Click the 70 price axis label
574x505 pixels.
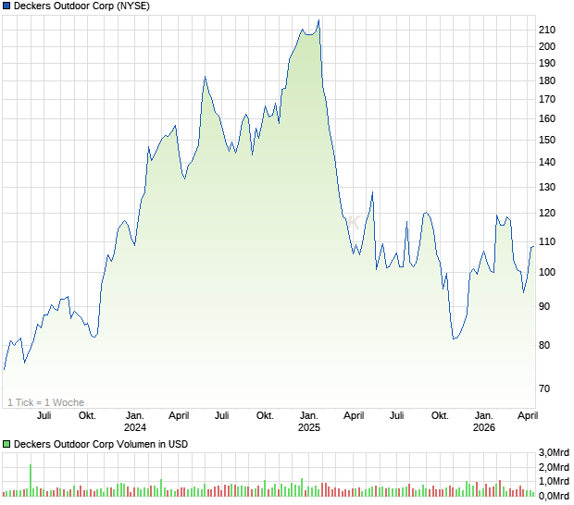[544, 388]
